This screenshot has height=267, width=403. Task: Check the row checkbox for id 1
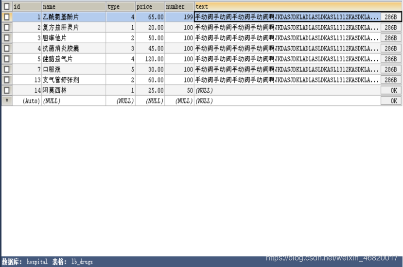pyautogui.click(x=7, y=17)
